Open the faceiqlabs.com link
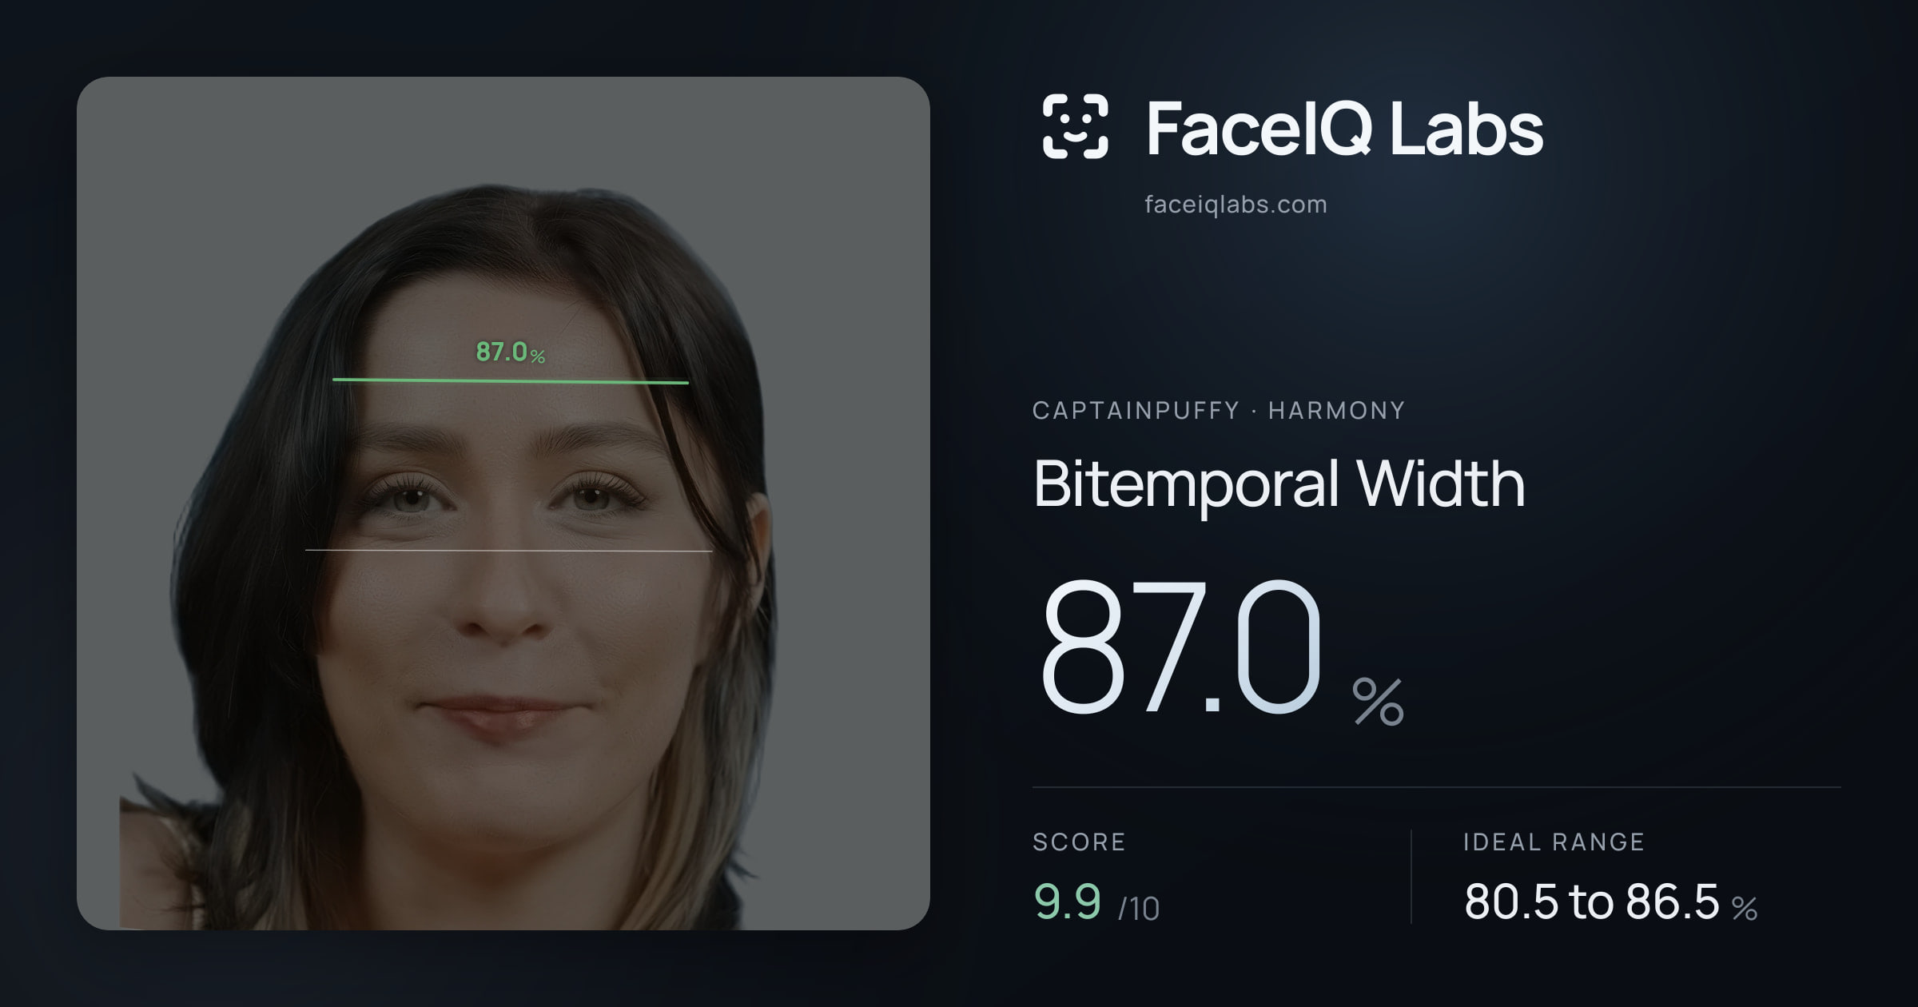This screenshot has height=1007, width=1918. coord(1236,205)
